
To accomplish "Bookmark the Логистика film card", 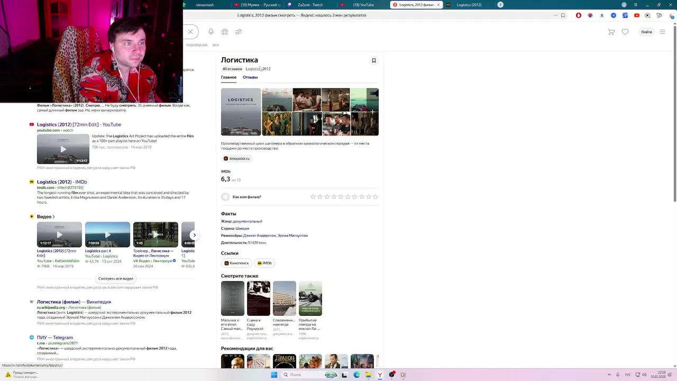I will 373,60.
